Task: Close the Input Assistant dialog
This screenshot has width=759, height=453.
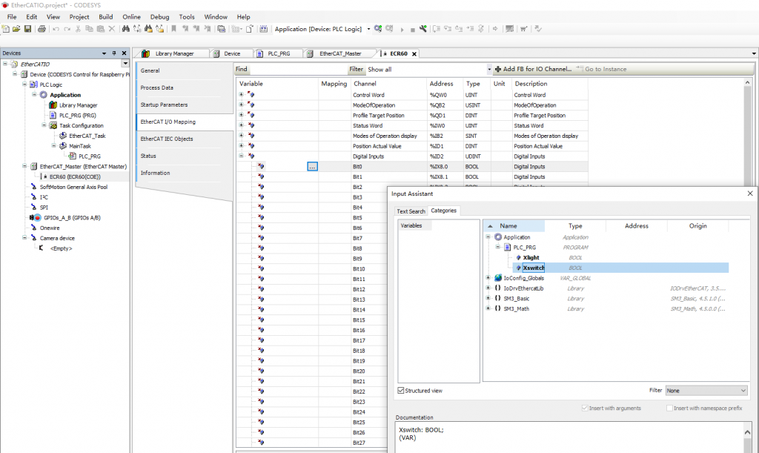Action: (750, 194)
